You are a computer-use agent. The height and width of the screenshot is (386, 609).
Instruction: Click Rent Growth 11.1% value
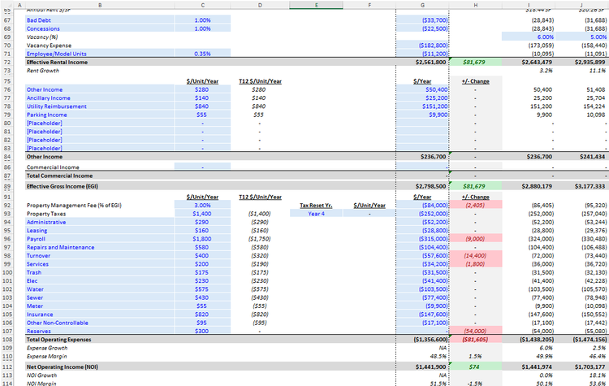(598, 71)
